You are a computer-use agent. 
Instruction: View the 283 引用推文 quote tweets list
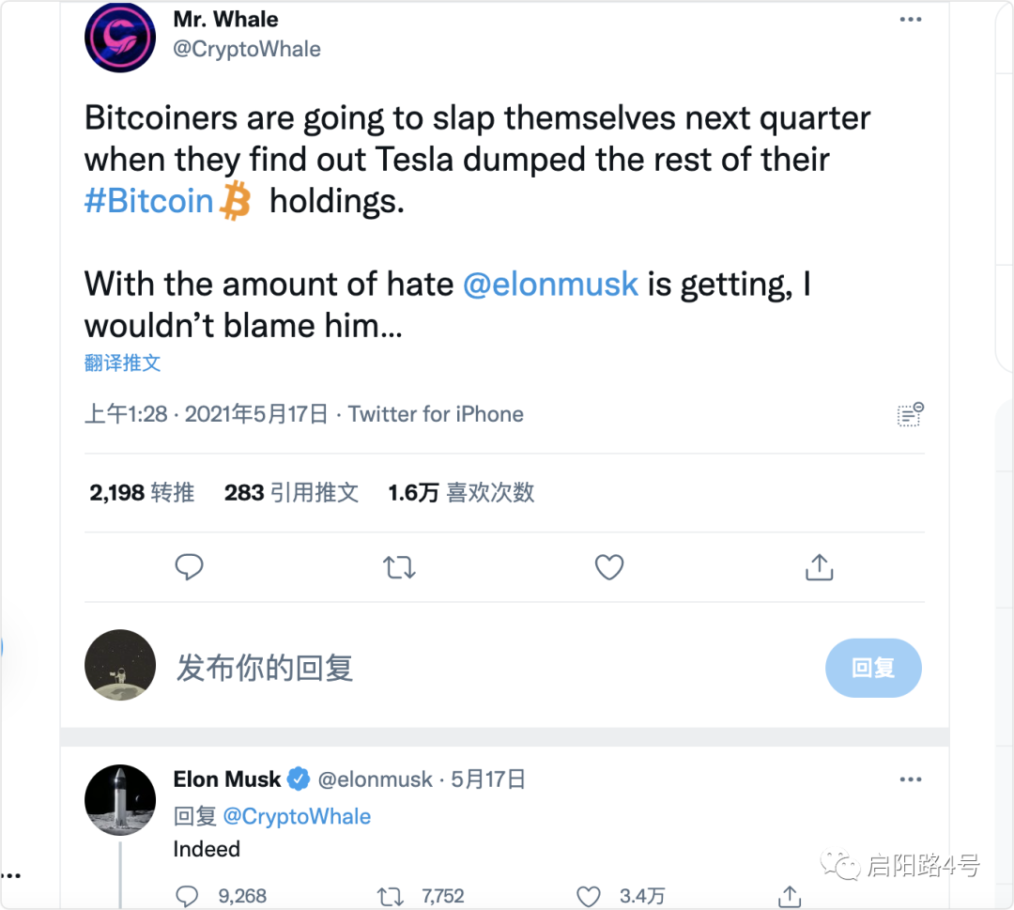[x=291, y=493]
